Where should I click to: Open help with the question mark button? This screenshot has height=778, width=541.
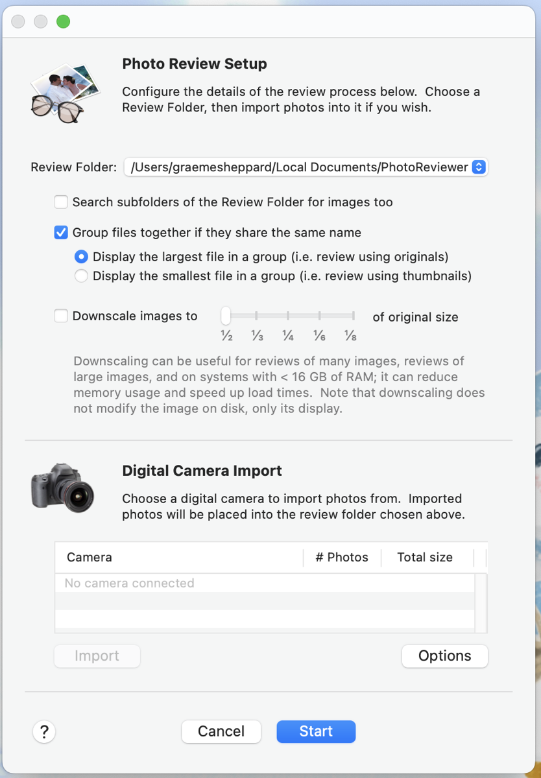pos(44,732)
